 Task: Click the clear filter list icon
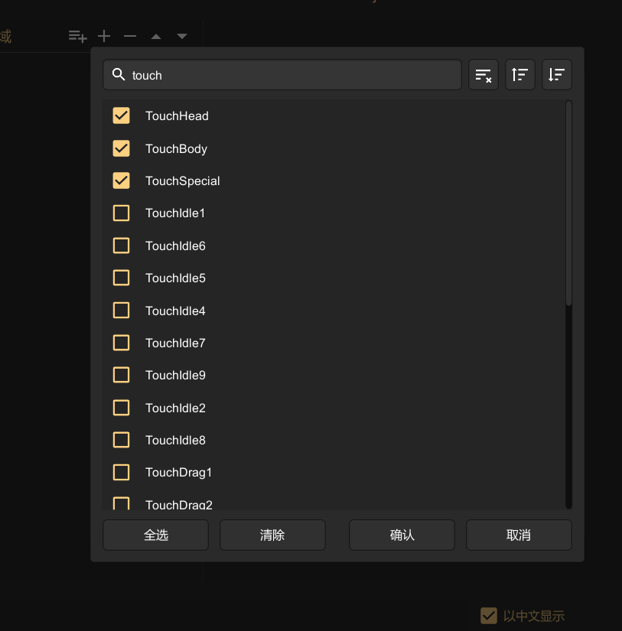pyautogui.click(x=483, y=75)
